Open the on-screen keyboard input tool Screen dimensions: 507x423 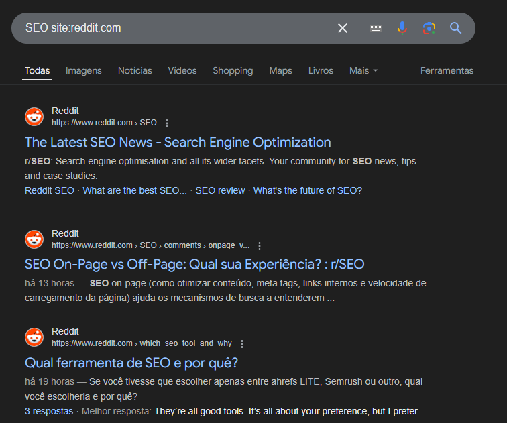(376, 28)
